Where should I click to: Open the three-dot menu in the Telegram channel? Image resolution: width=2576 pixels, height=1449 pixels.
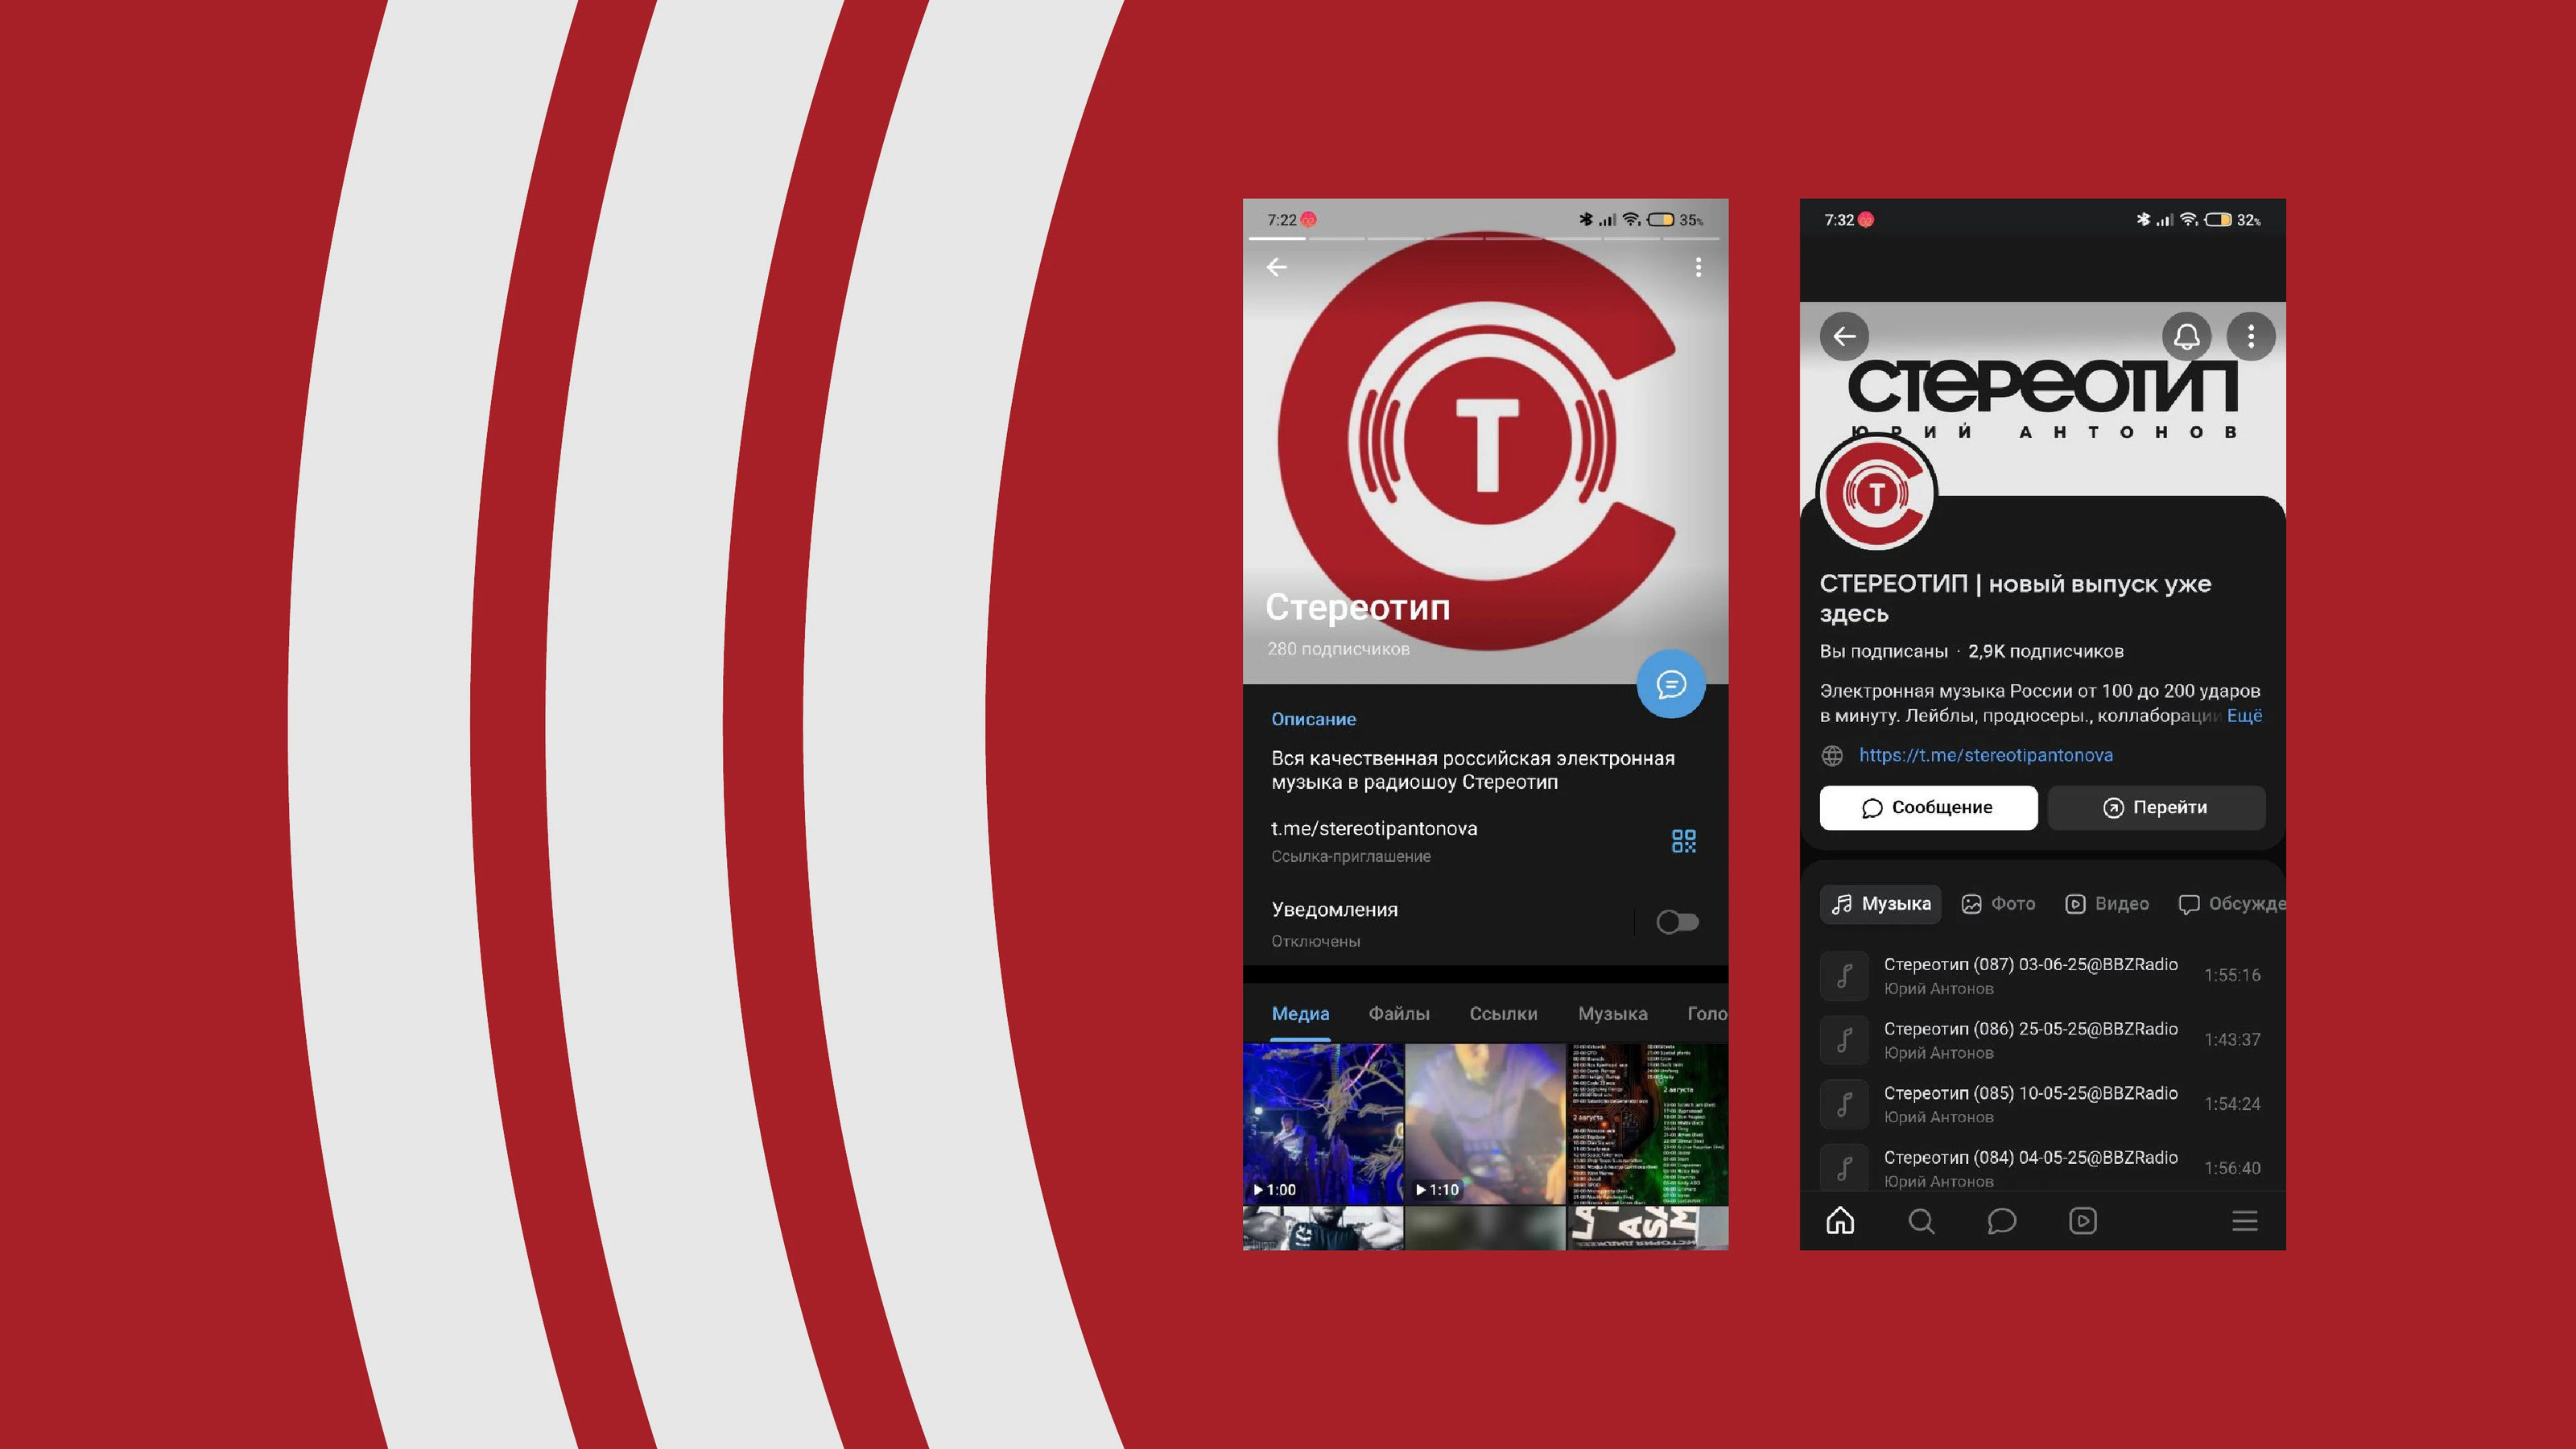tap(1698, 267)
